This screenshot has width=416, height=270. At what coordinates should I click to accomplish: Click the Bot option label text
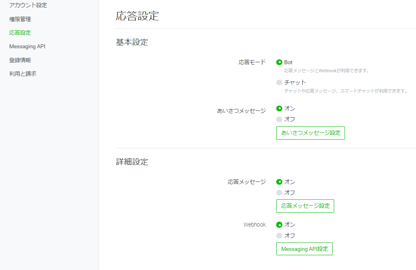(x=288, y=62)
